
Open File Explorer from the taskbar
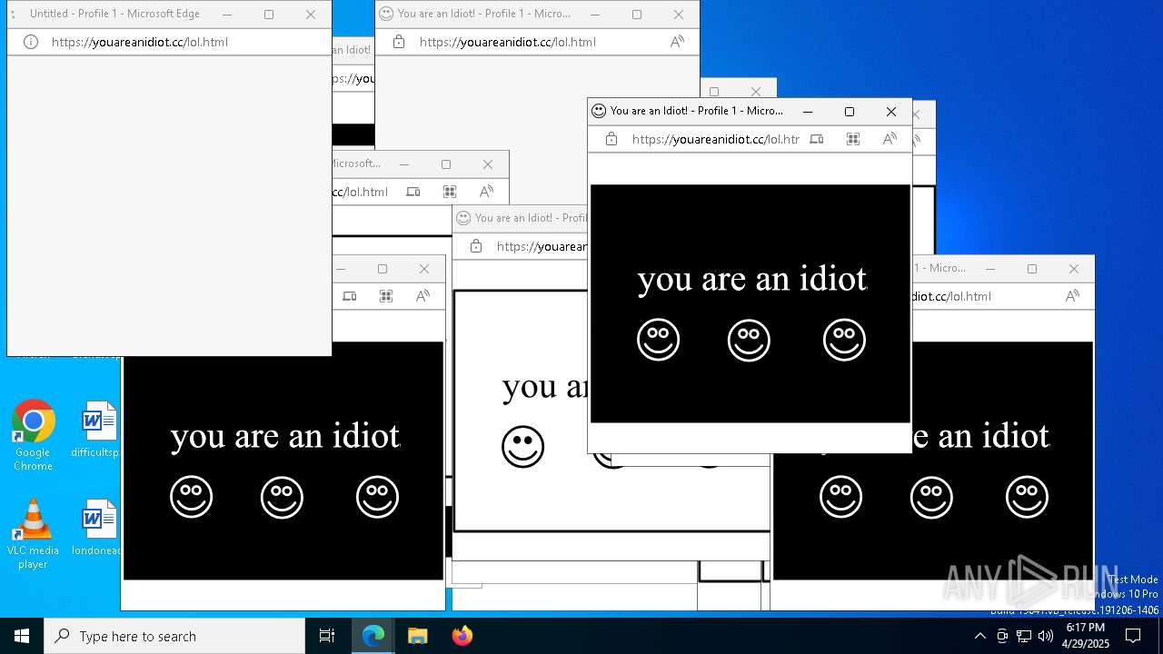coord(418,636)
